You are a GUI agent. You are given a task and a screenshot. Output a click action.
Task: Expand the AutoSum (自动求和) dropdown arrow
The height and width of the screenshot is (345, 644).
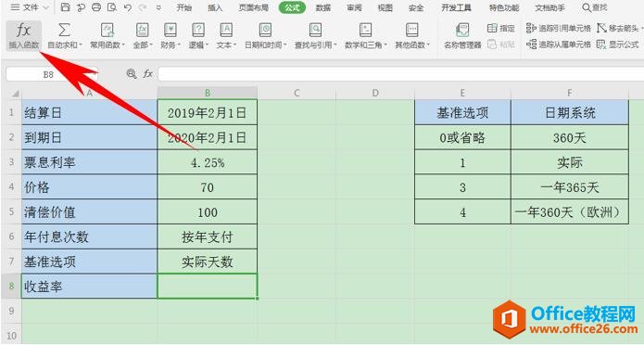click(x=81, y=45)
